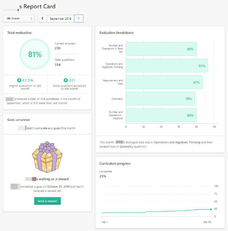228x231 pixels.
Task: Select the September 2018 month field
Action: pos(60,19)
